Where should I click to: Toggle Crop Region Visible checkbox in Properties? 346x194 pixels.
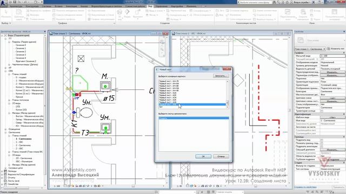pyautogui.click(x=322, y=143)
